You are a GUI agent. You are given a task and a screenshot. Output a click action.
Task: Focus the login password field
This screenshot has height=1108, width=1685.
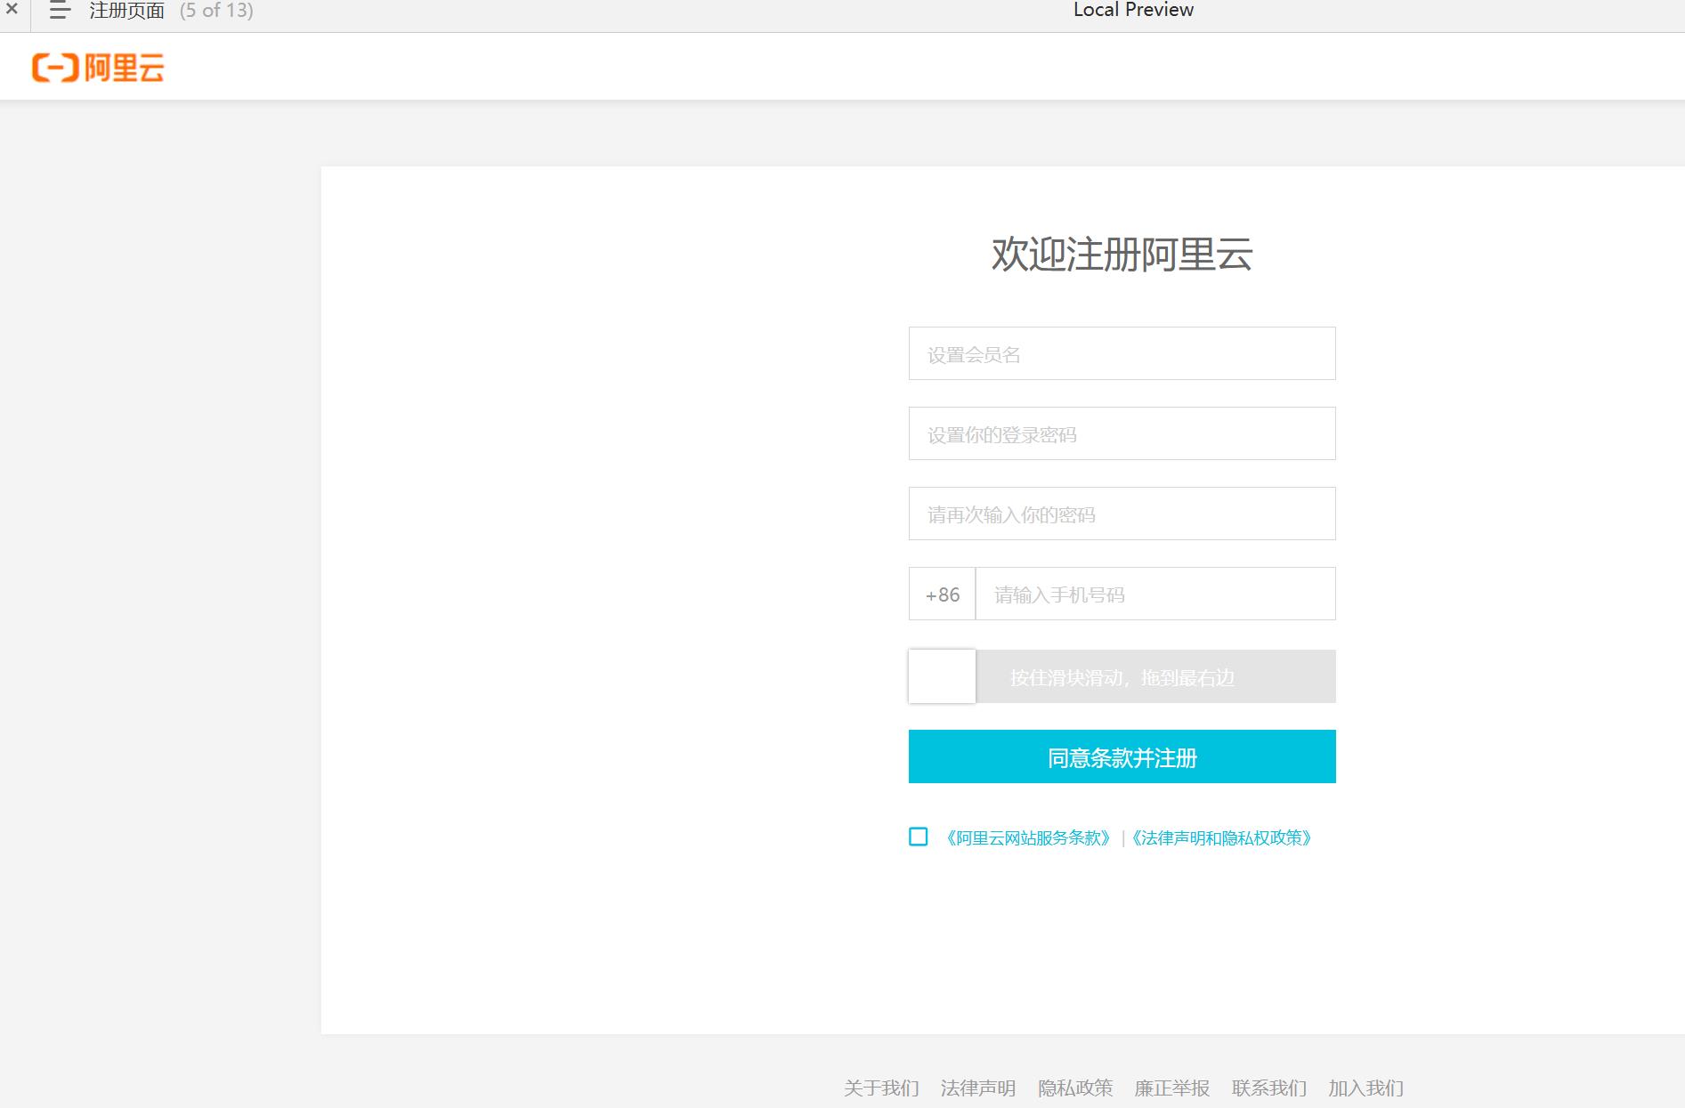pos(1122,433)
